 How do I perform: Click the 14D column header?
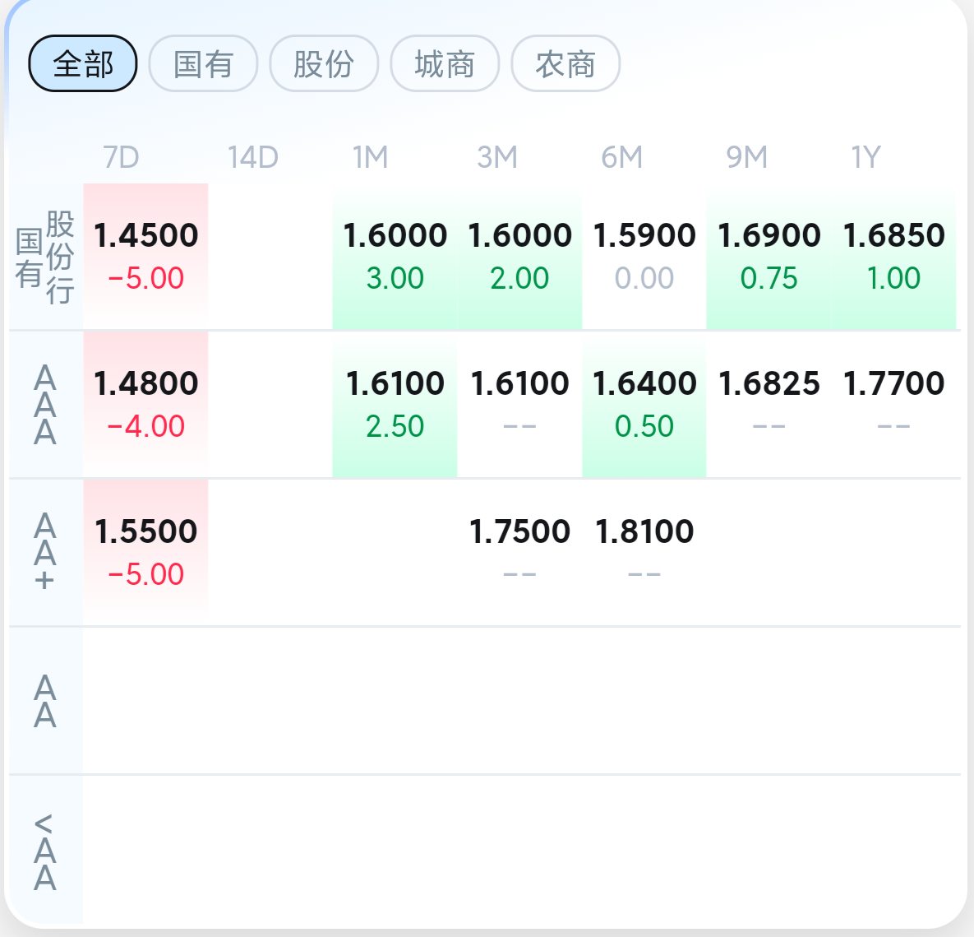point(252,156)
